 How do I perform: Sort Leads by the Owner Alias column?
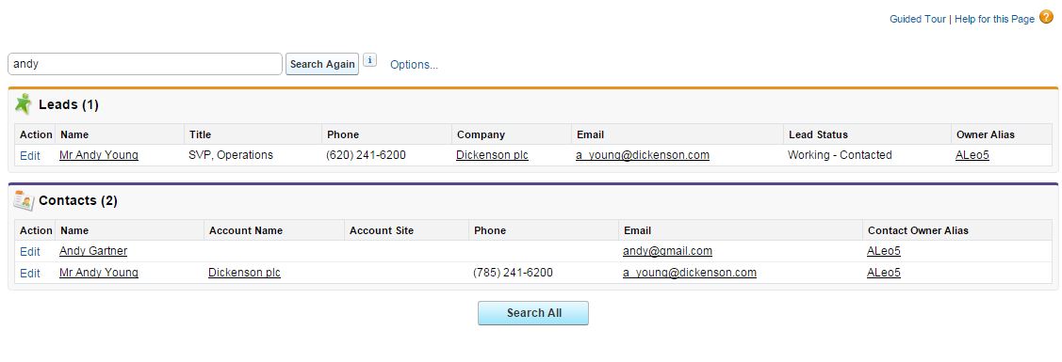click(x=986, y=134)
